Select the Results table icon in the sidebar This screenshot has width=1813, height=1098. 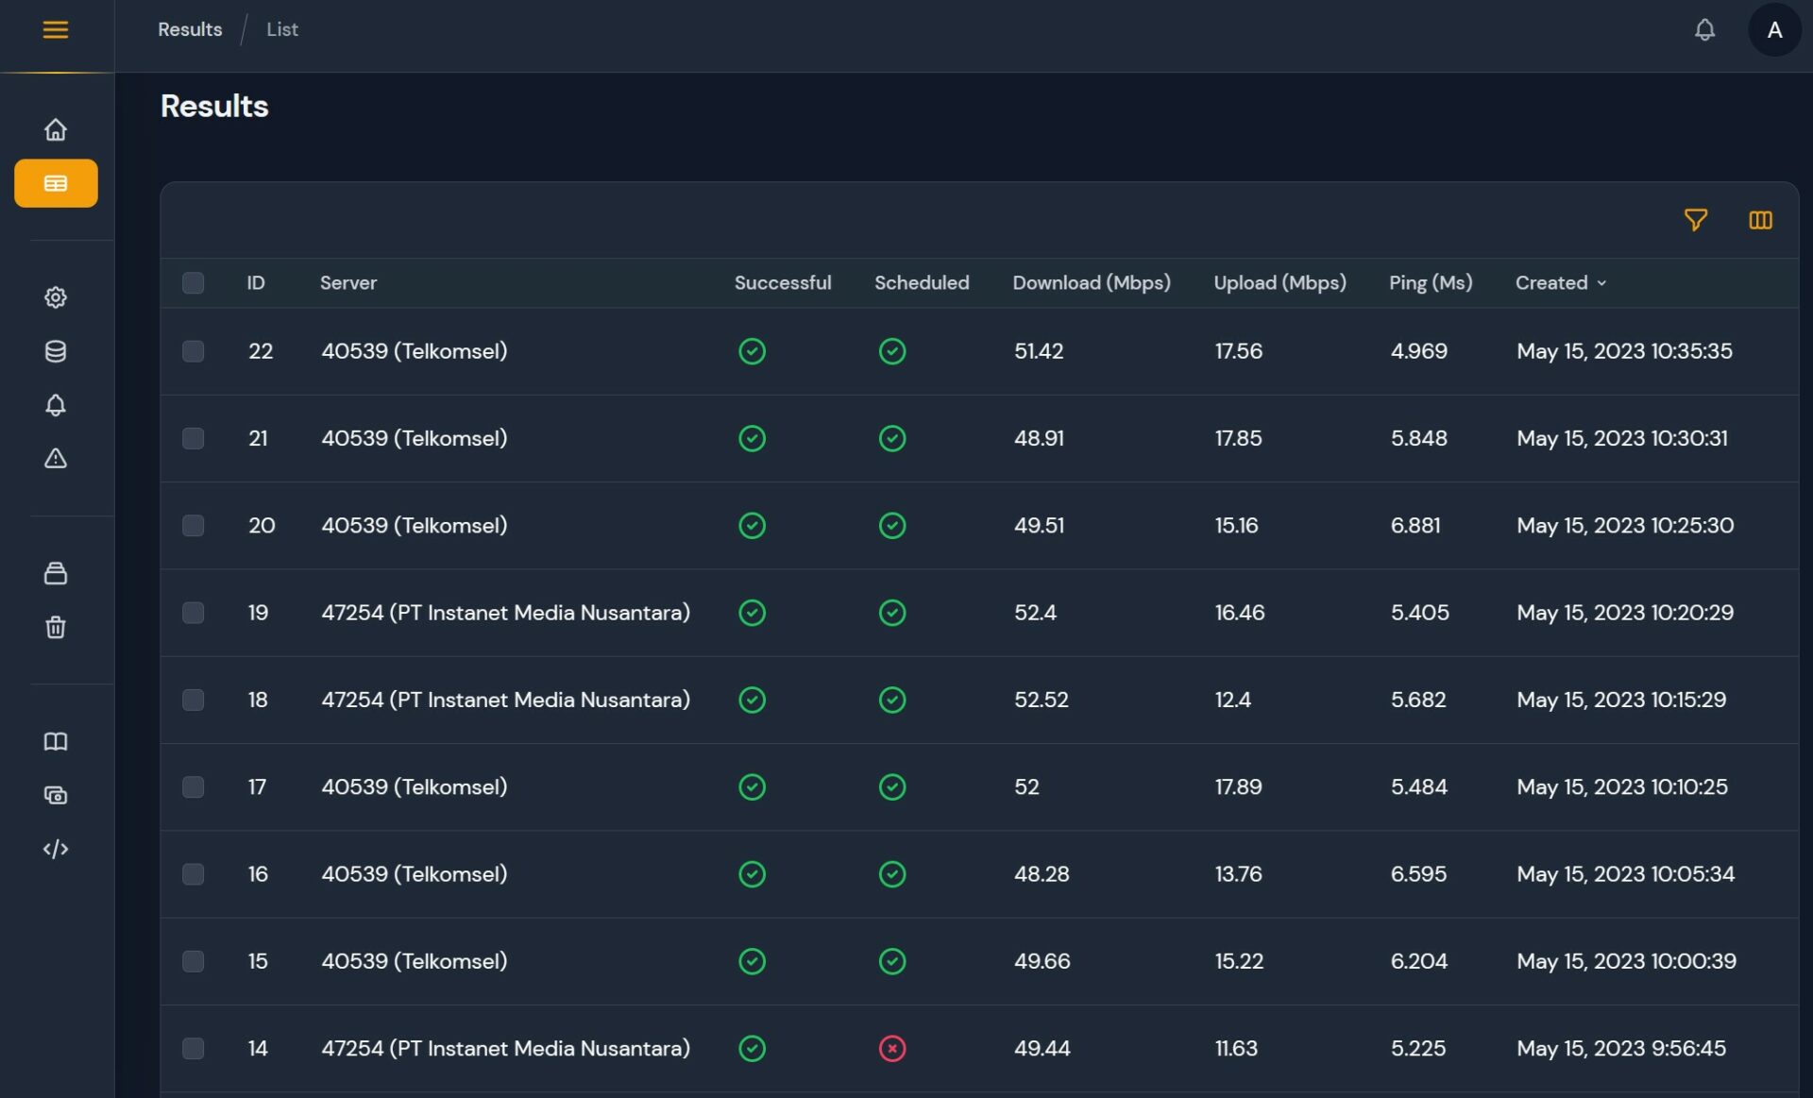55,183
